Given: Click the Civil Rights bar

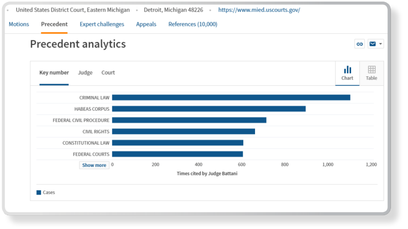Looking at the screenshot, I should [x=183, y=131].
